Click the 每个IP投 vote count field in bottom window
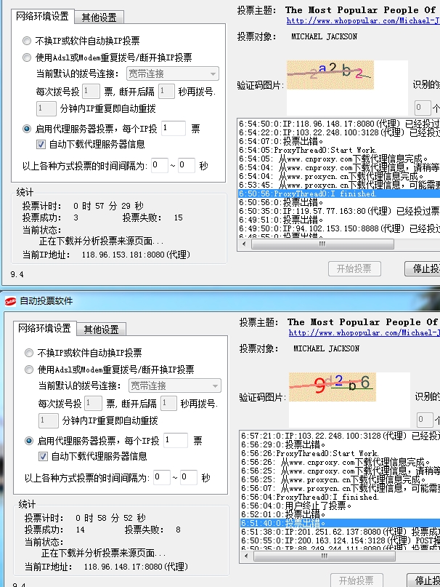440x587 pixels. [x=176, y=441]
